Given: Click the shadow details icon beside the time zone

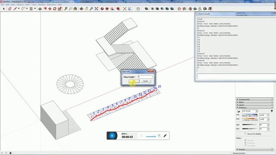Looking at the screenshot, I should 272,111.
